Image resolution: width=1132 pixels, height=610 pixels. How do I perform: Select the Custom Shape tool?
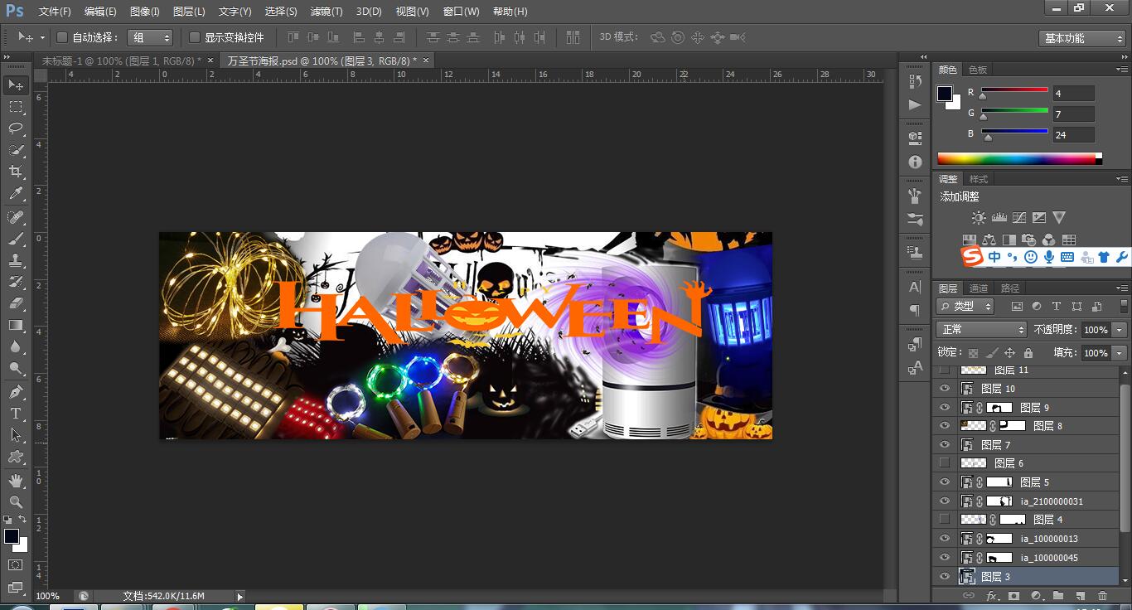[15, 456]
